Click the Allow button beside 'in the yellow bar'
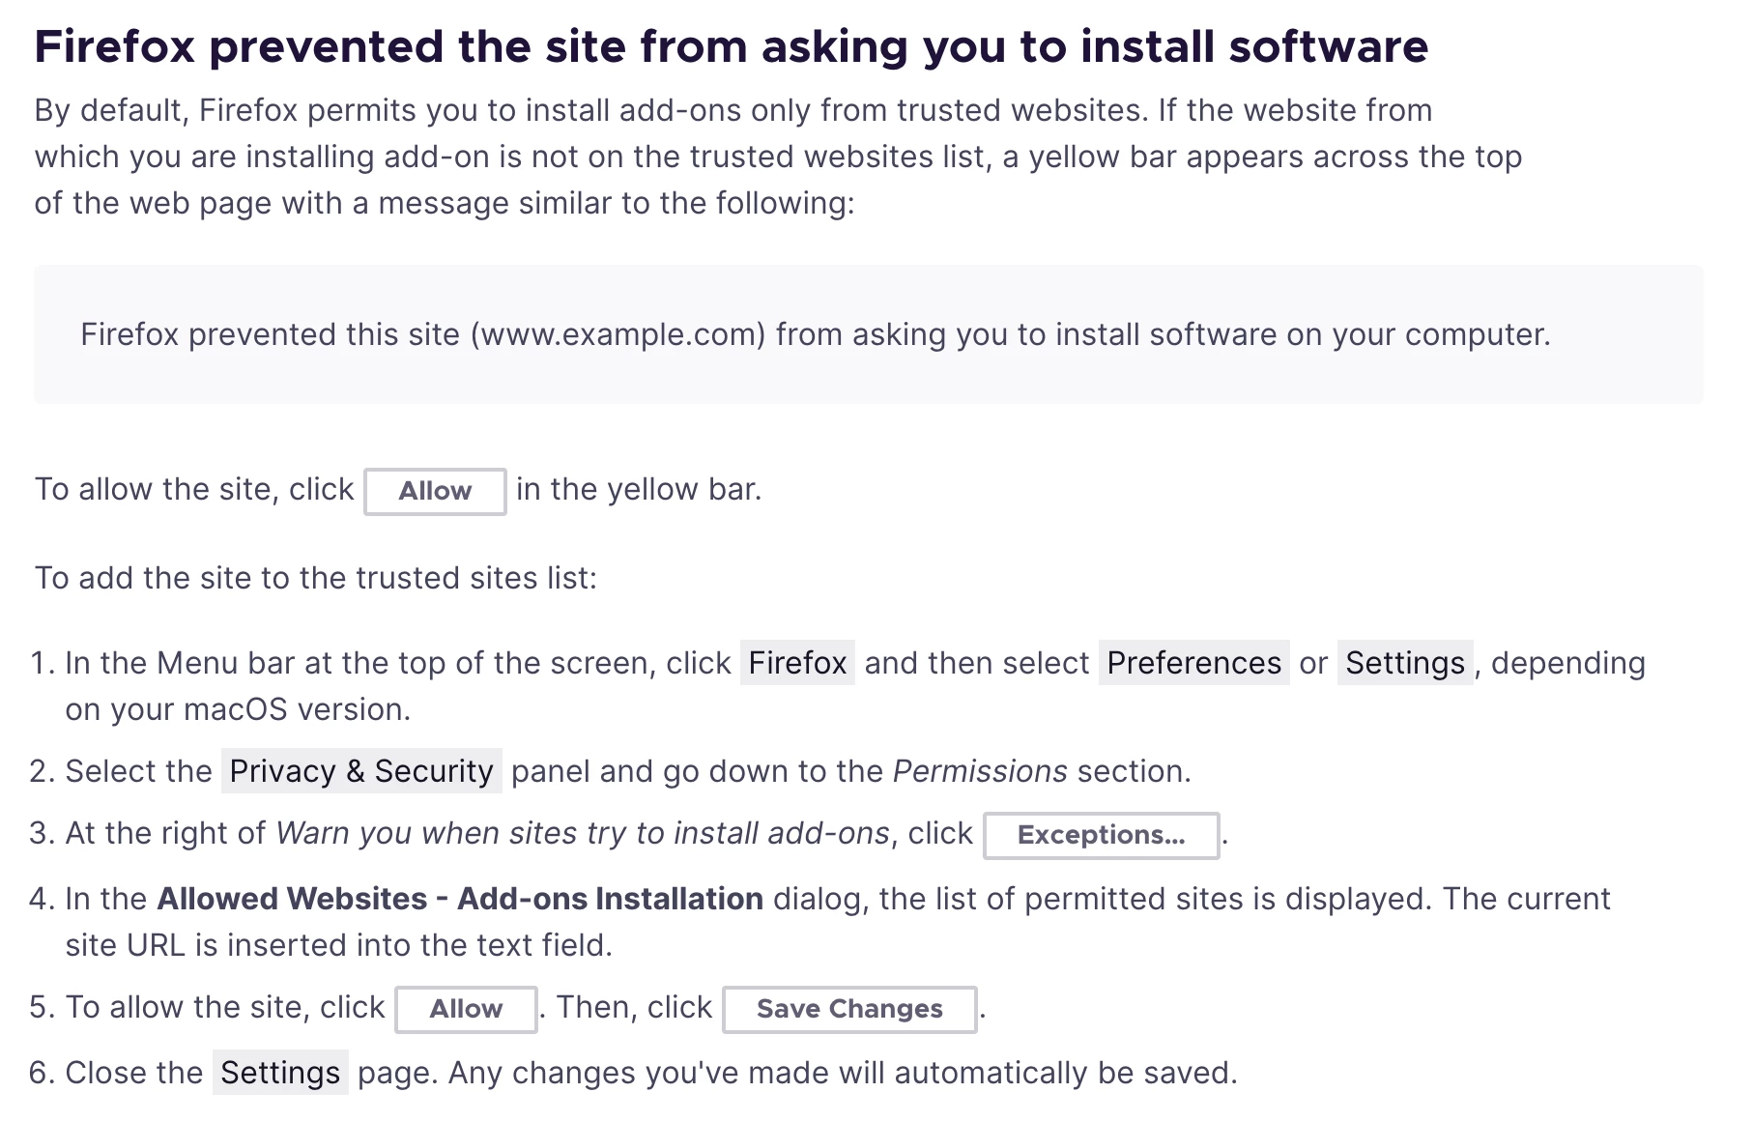The height and width of the screenshot is (1121, 1753). pyautogui.click(x=435, y=491)
